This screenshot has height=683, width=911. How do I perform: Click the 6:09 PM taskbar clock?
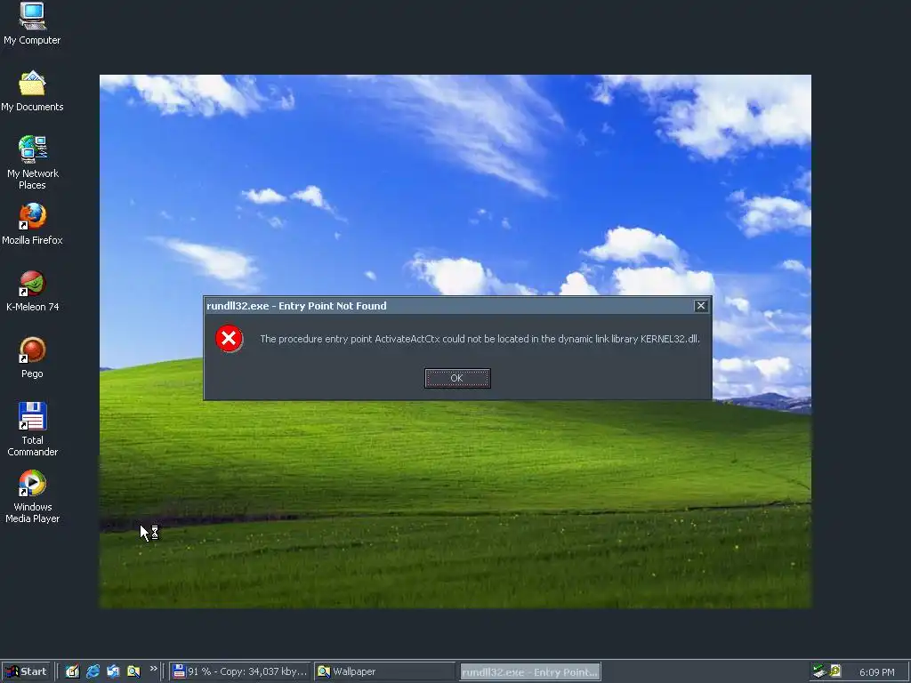[876, 672]
